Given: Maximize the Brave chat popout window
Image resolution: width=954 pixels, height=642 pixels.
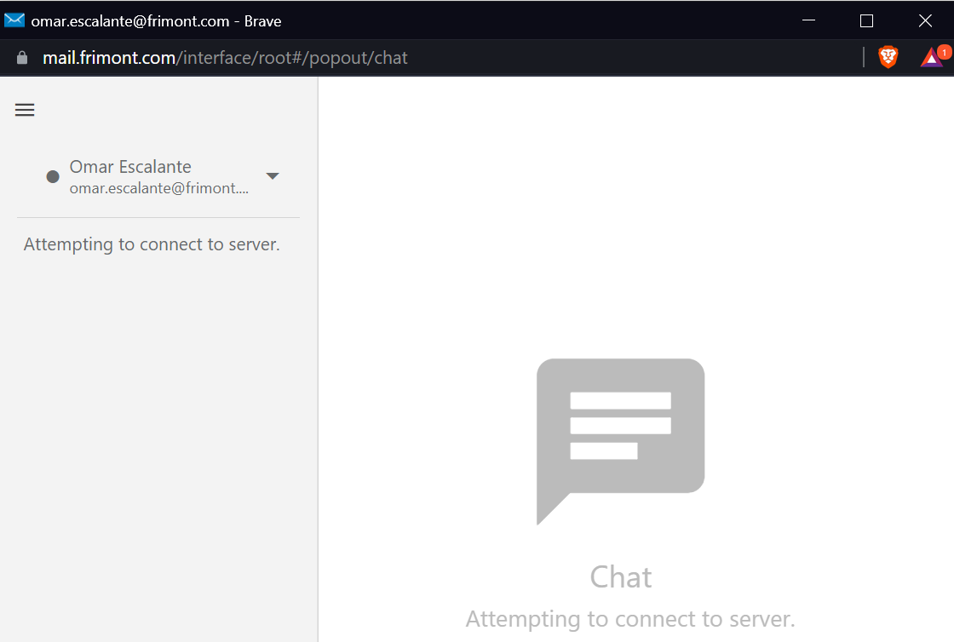Looking at the screenshot, I should tap(866, 20).
